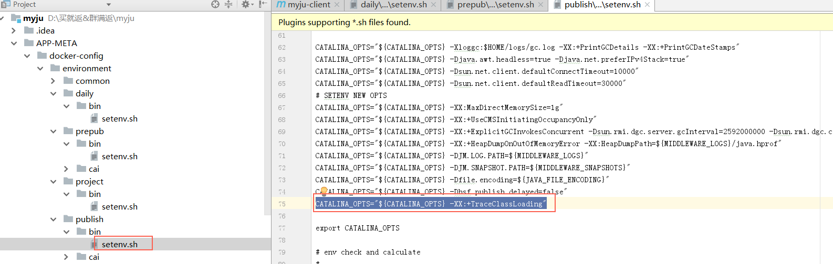
Task: Close the daily setenv.sh tab
Action: click(x=433, y=5)
